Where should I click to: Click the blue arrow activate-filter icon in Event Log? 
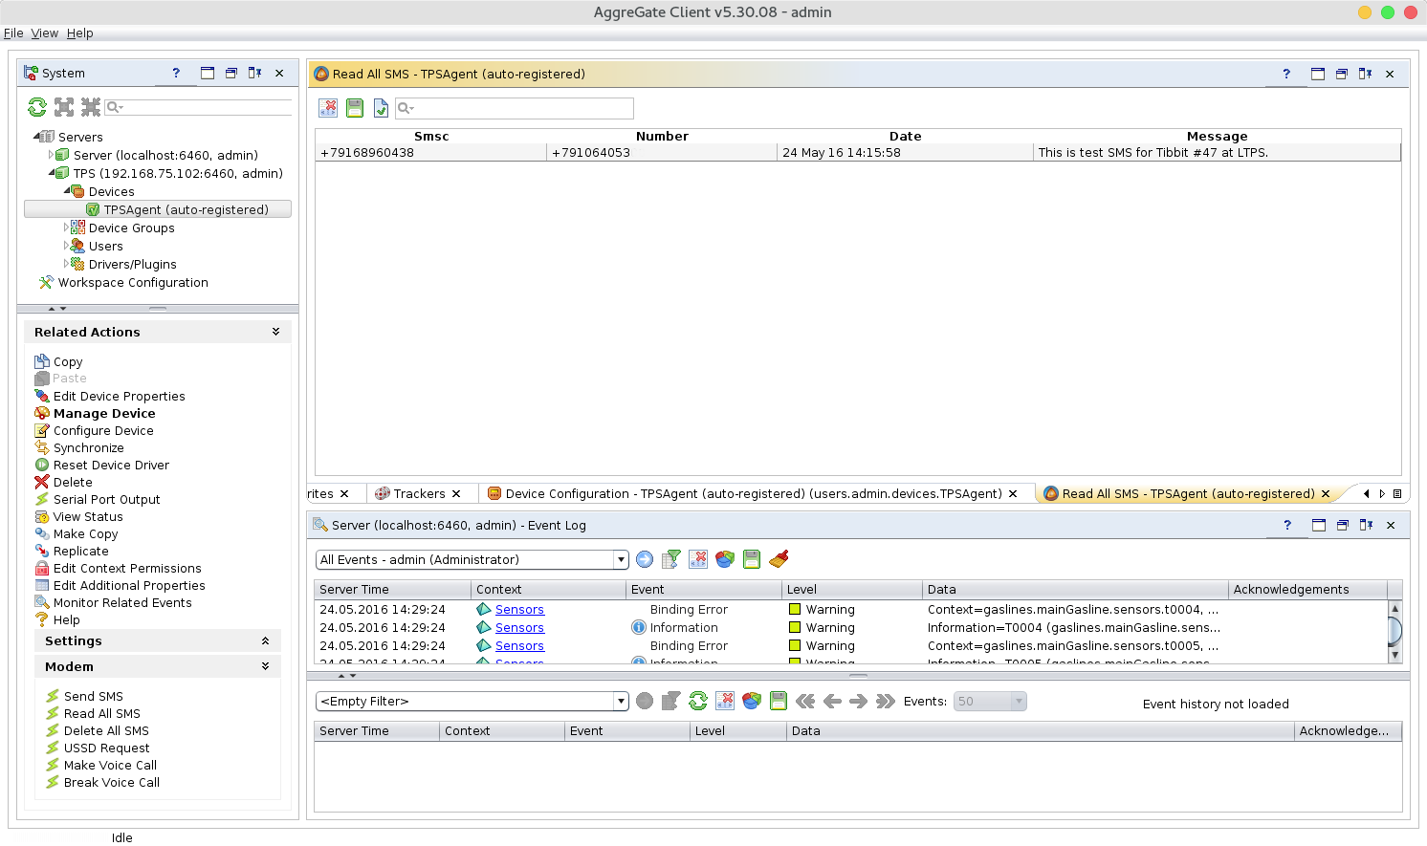[x=645, y=559]
